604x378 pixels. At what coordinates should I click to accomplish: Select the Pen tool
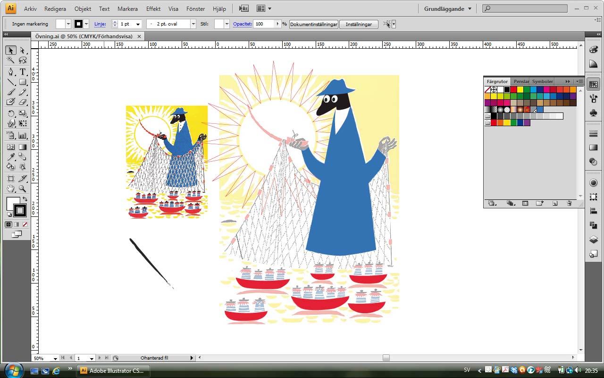pyautogui.click(x=10, y=72)
